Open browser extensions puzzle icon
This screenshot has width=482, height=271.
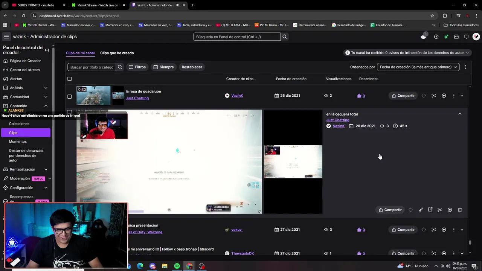[445, 16]
